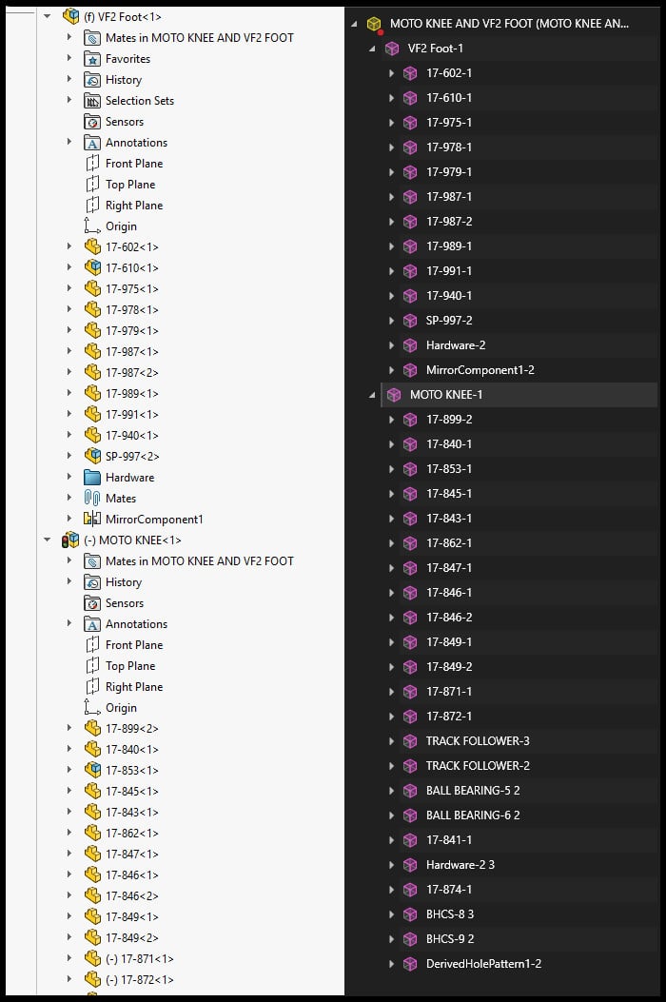
Task: Click the Mates paperclip icon
Action: tap(92, 499)
